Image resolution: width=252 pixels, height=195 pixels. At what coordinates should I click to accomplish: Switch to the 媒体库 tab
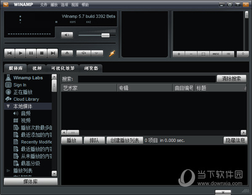click(x=16, y=68)
